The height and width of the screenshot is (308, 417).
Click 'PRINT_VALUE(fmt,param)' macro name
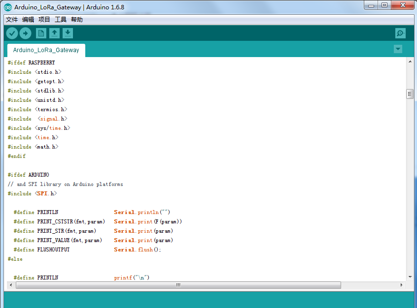[69, 240]
